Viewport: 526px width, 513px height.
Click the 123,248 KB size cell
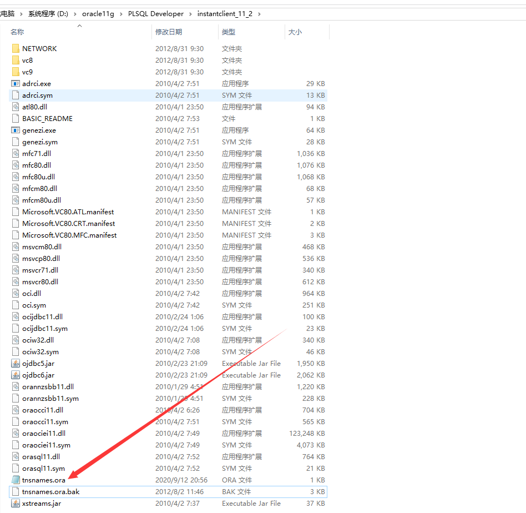(x=307, y=434)
